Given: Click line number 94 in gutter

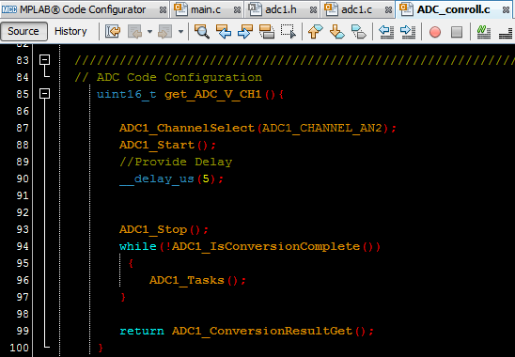Looking at the screenshot, I should pyautogui.click(x=23, y=246).
